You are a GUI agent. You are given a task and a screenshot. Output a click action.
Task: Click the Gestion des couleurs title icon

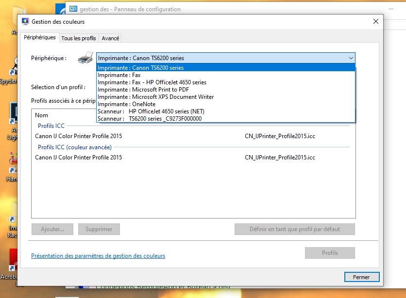coord(25,21)
